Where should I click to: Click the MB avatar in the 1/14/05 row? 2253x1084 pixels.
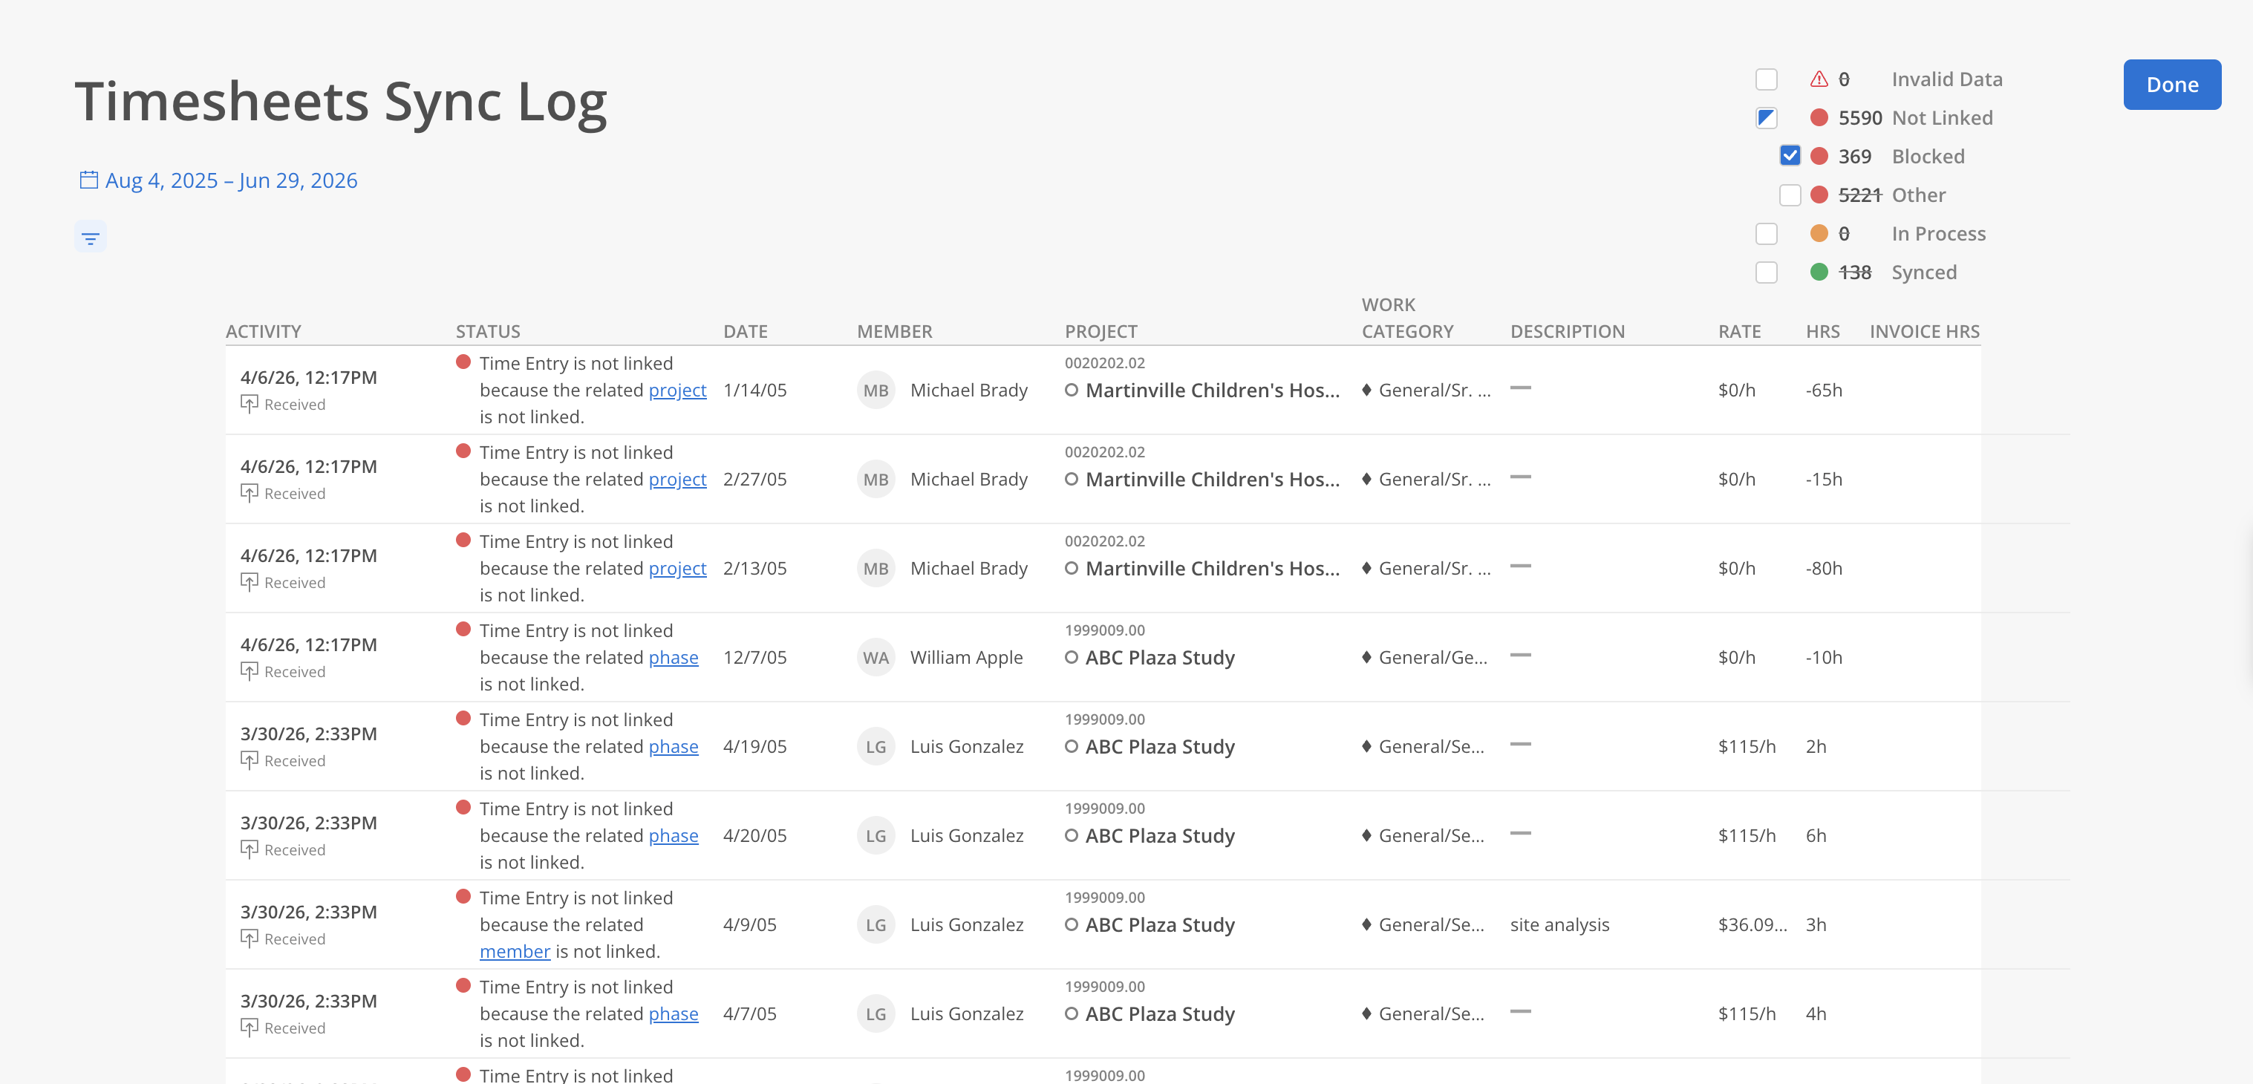click(876, 391)
